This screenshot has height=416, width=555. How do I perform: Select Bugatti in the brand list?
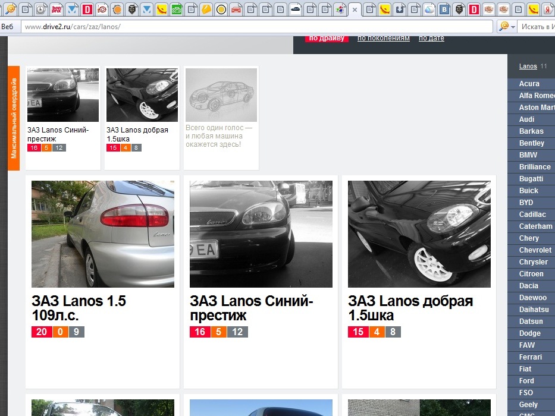(531, 179)
